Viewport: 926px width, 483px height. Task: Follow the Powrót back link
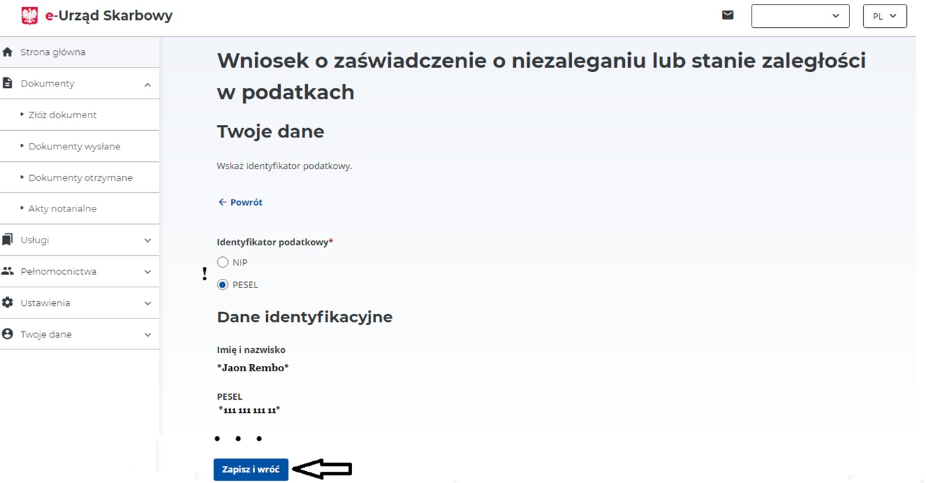(240, 202)
